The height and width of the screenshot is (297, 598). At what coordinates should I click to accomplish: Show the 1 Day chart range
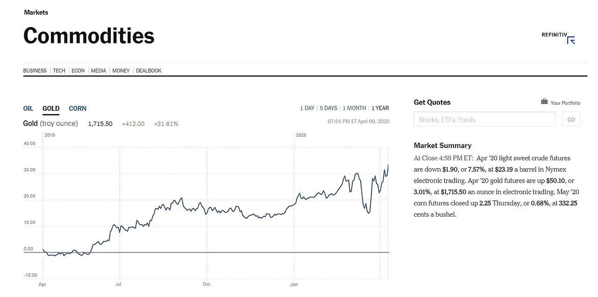[x=307, y=108]
